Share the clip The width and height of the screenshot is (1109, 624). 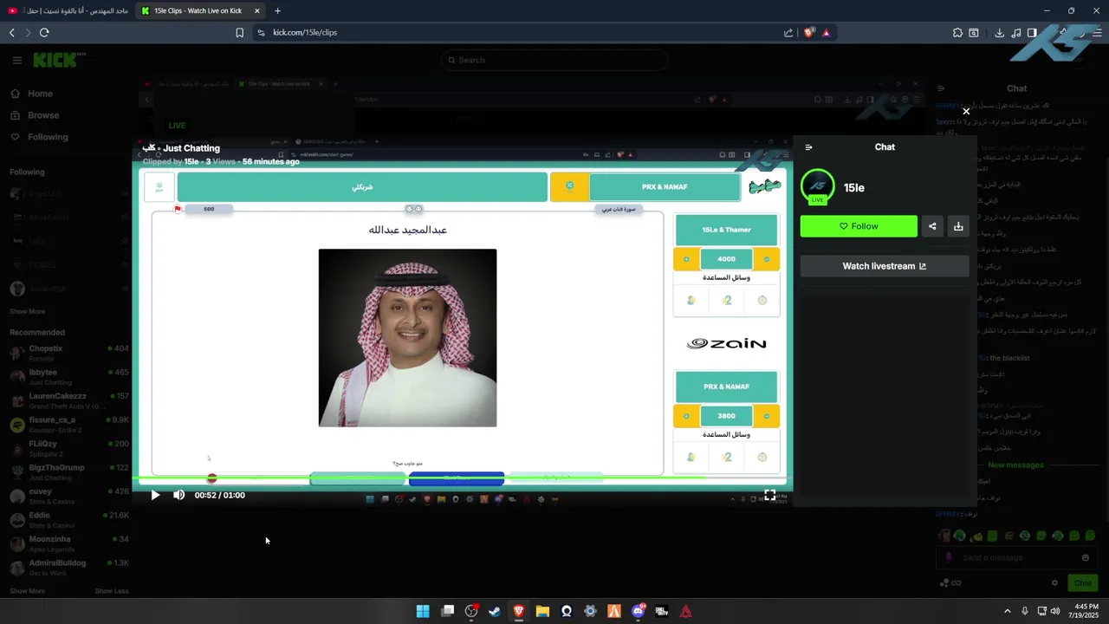click(x=932, y=226)
